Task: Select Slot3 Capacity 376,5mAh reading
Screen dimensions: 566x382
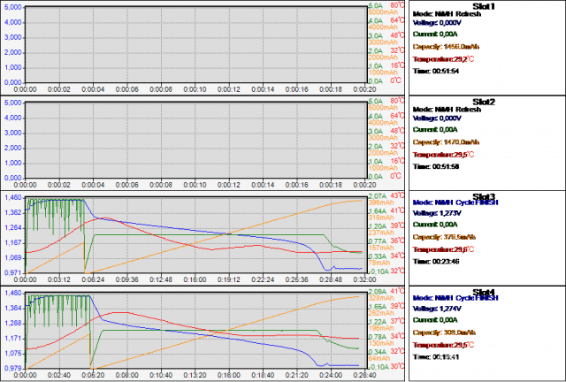Action: (x=444, y=237)
